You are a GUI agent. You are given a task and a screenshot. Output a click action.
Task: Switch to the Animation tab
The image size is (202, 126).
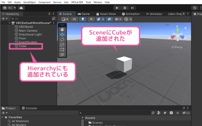[x=131, y=14]
